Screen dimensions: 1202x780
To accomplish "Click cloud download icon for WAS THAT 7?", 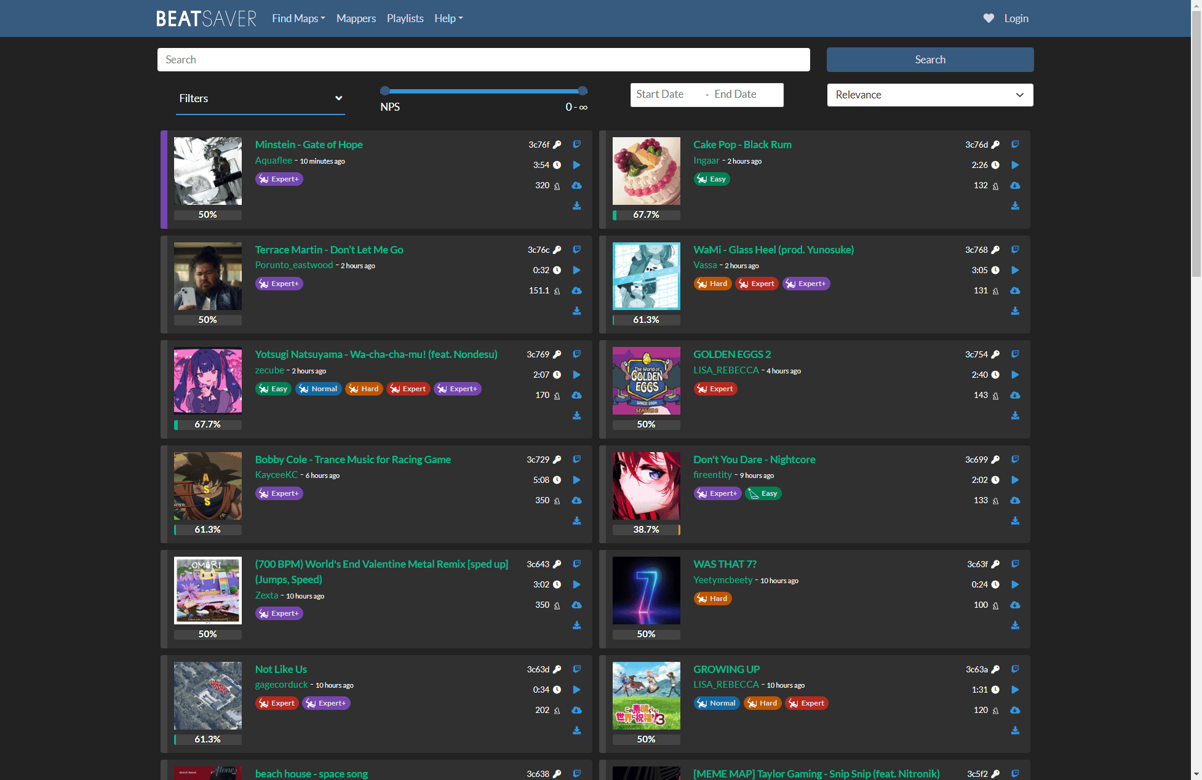I will coord(1015,605).
